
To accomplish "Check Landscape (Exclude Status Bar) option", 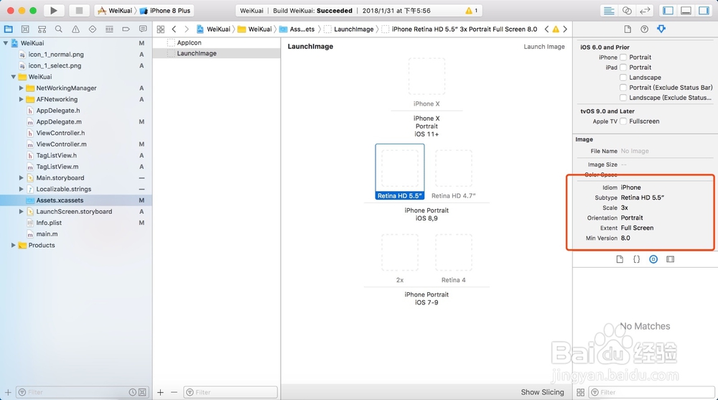I will [623, 98].
